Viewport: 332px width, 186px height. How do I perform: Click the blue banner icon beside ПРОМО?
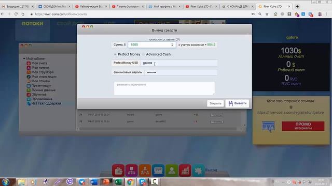click(x=269, y=126)
